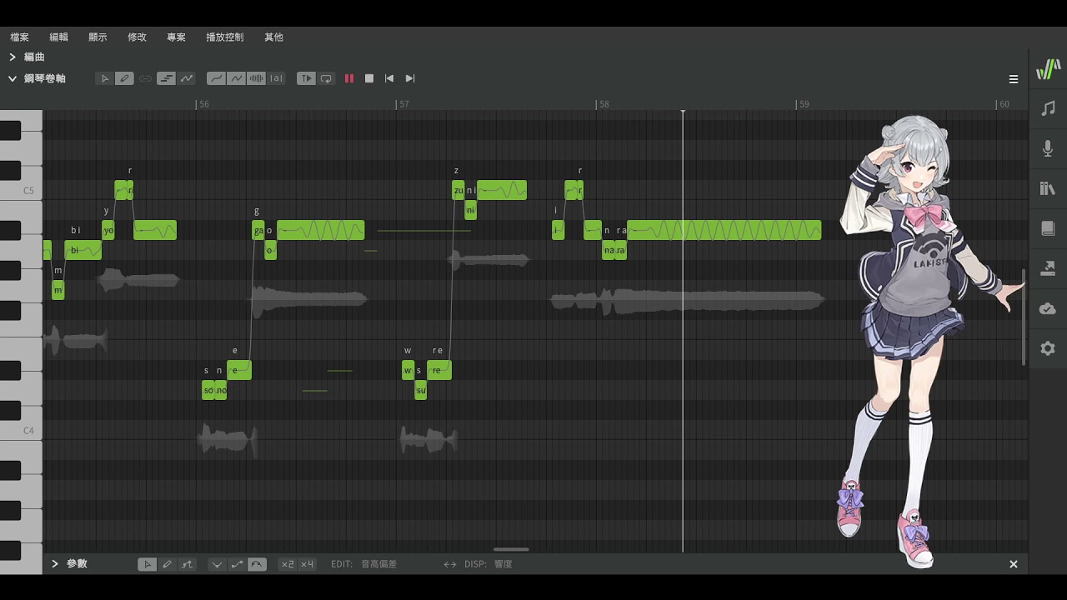Swap EDIT and DISP parameters arrow icon
1067x600 pixels.
click(450, 564)
